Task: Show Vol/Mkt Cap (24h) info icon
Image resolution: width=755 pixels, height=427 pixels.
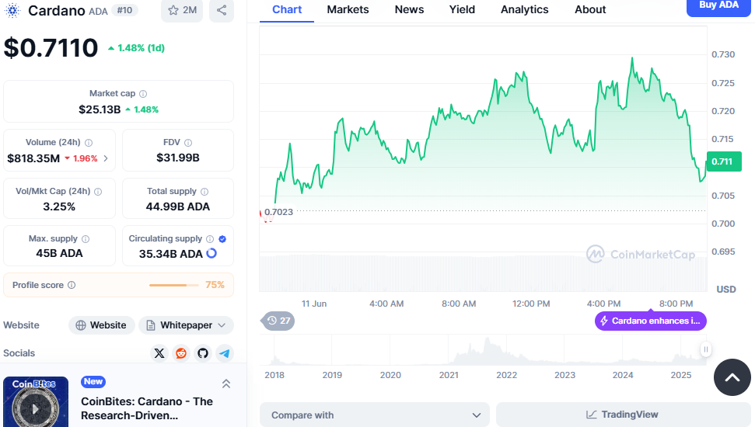Action: coord(98,192)
